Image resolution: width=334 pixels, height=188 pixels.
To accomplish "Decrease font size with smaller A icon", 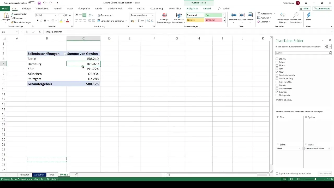I will pos(70,15).
